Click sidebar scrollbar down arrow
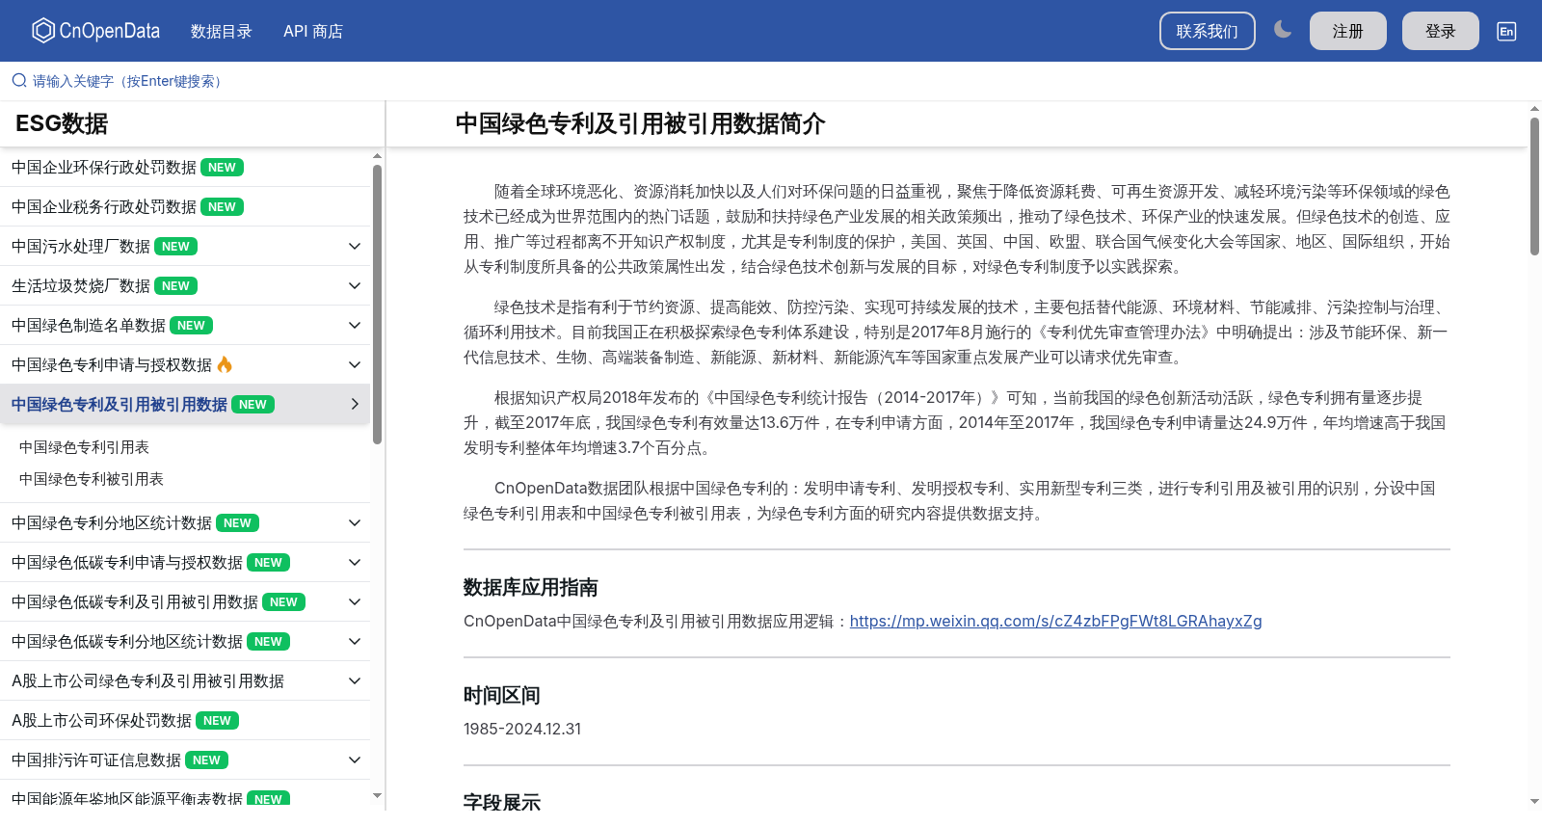The height and width of the screenshot is (826, 1542). tap(377, 796)
